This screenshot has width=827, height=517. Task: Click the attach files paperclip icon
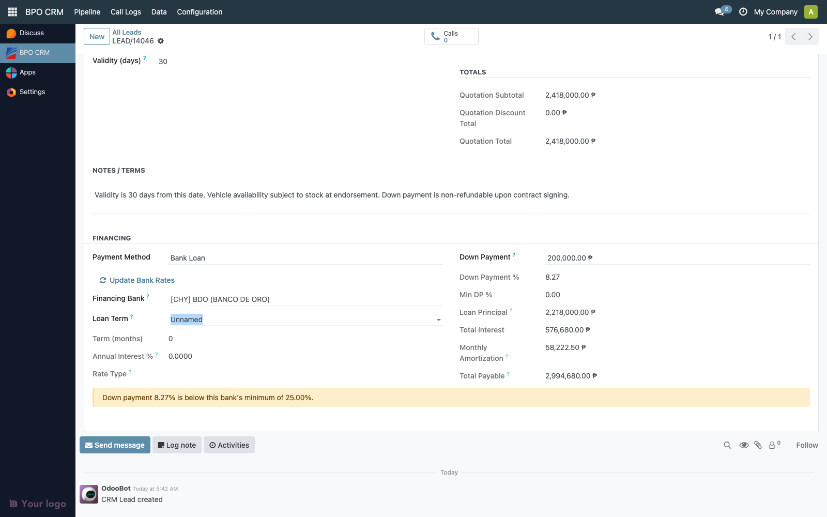tap(758, 445)
